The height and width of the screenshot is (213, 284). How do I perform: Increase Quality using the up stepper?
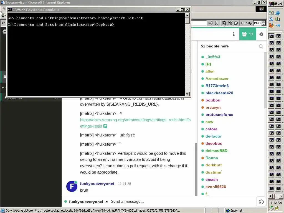pyautogui.click(x=264, y=22)
